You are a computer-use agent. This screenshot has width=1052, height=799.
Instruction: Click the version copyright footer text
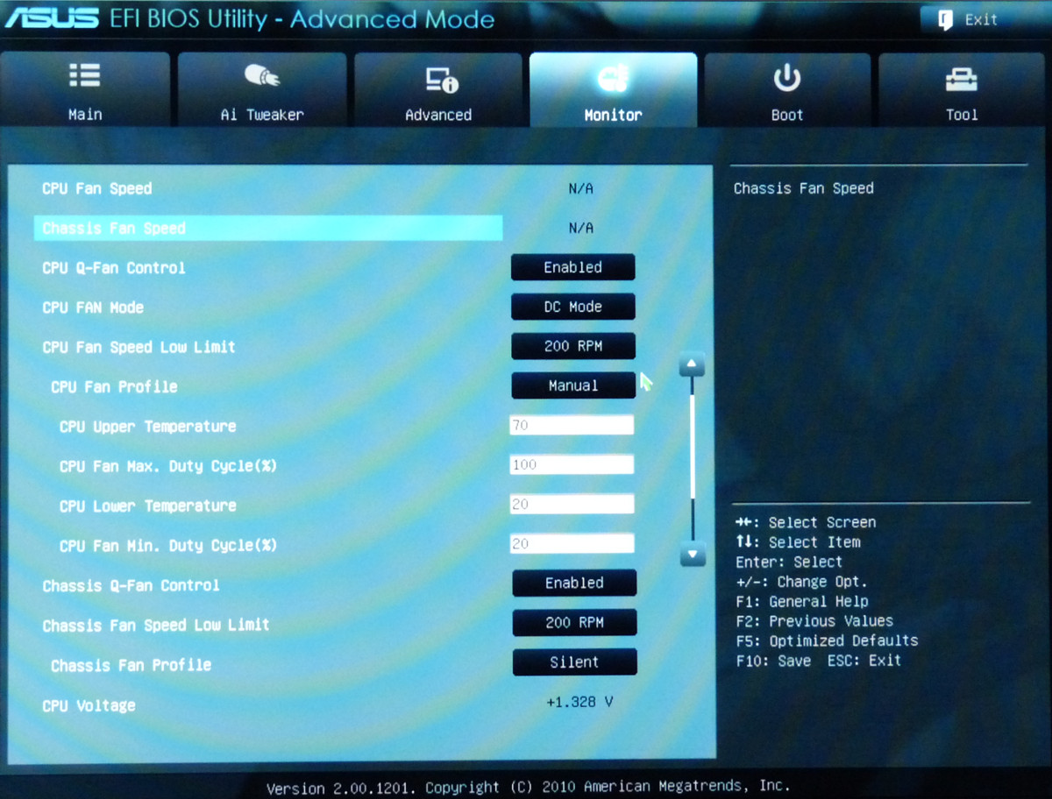(x=529, y=786)
